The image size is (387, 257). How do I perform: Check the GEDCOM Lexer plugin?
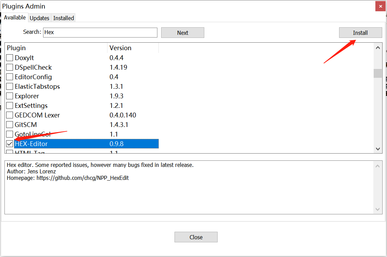pos(9,115)
